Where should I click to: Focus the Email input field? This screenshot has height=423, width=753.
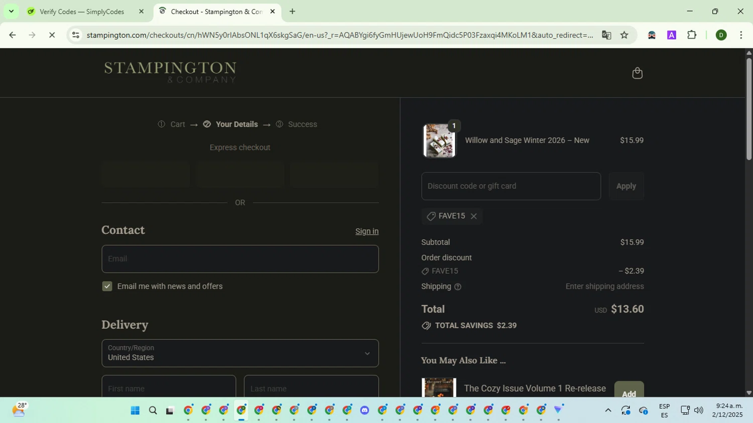coord(240,259)
